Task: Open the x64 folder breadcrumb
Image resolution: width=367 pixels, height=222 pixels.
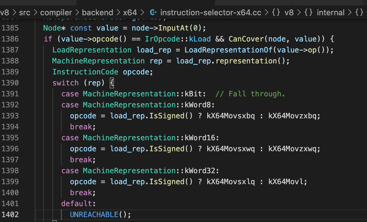Action: click(x=130, y=13)
